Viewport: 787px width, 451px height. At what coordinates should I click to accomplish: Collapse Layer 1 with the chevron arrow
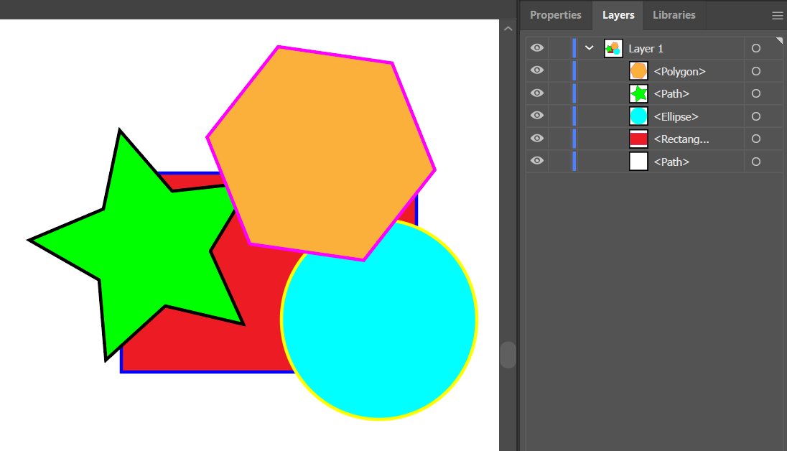click(590, 48)
